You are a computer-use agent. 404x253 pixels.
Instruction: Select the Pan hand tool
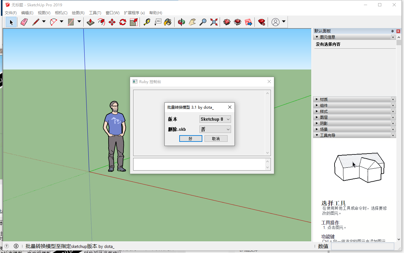(192, 22)
